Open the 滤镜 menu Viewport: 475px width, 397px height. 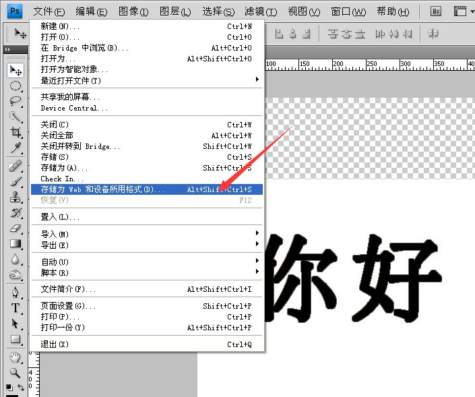tap(261, 11)
